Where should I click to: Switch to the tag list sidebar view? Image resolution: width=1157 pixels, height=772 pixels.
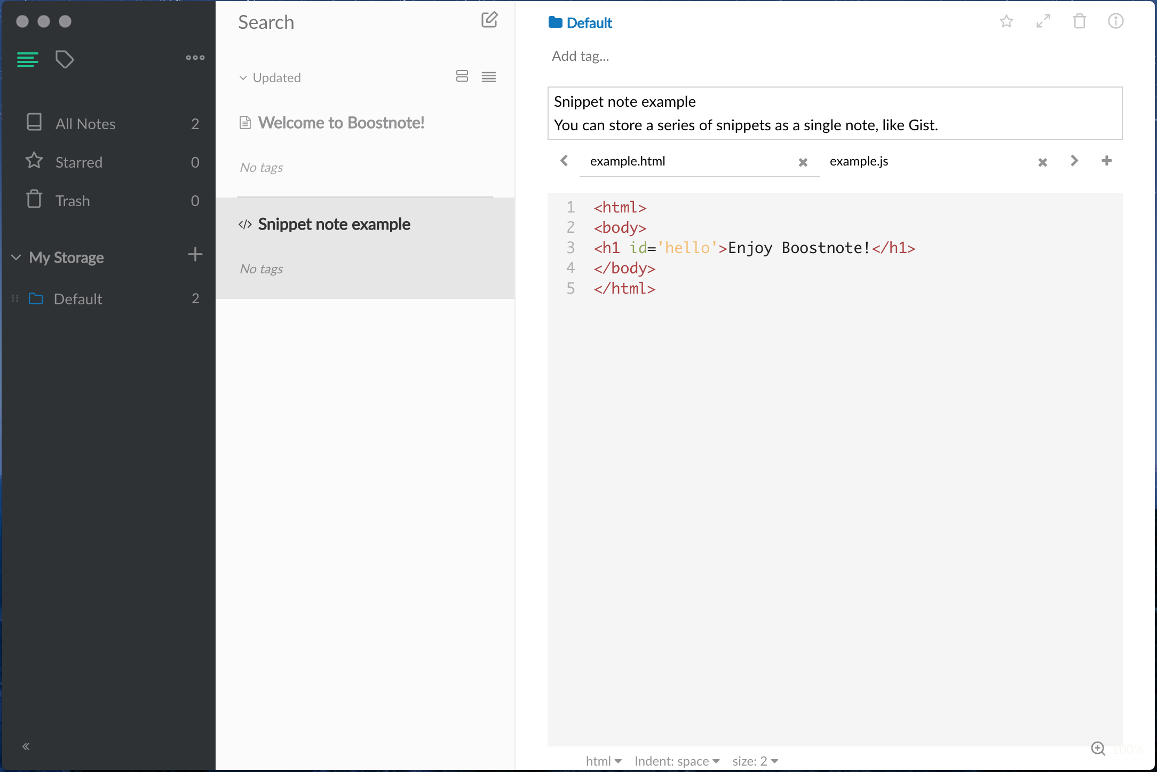65,59
